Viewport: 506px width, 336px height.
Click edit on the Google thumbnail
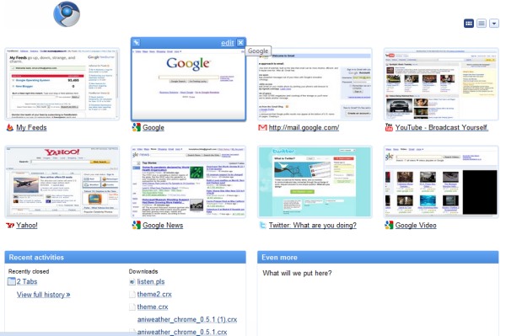(x=227, y=43)
